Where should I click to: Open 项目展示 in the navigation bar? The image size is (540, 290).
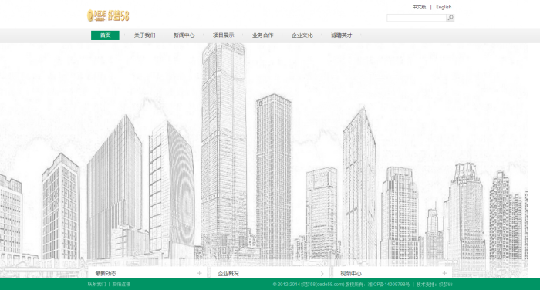pos(223,35)
